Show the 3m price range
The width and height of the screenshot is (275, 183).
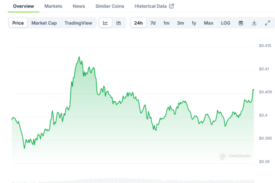click(x=180, y=23)
